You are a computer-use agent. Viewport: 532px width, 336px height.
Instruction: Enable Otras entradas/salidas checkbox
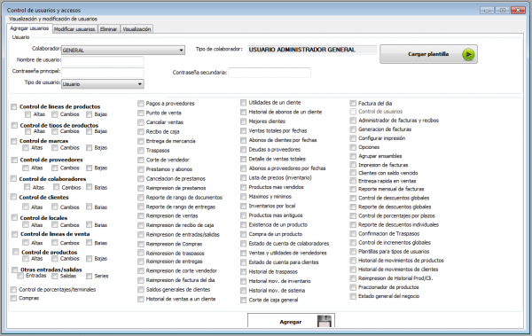(x=14, y=270)
